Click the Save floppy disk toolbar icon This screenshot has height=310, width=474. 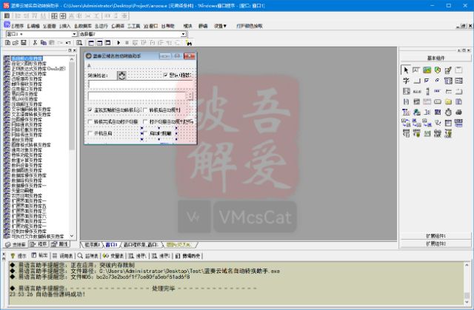click(23, 43)
